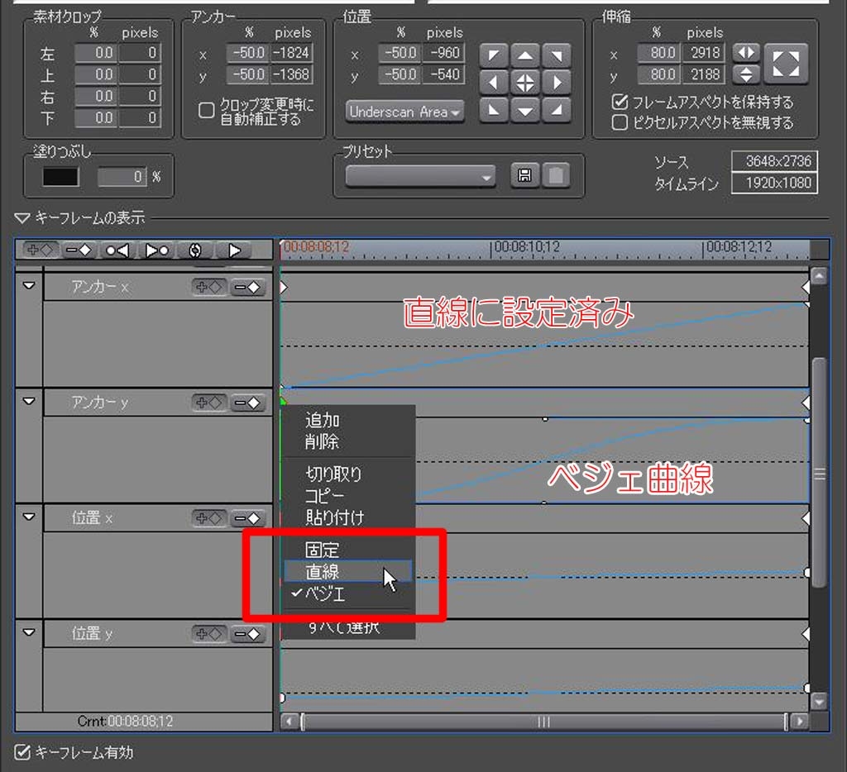Move position to top-left corner
The width and height of the screenshot is (847, 772).
click(494, 55)
